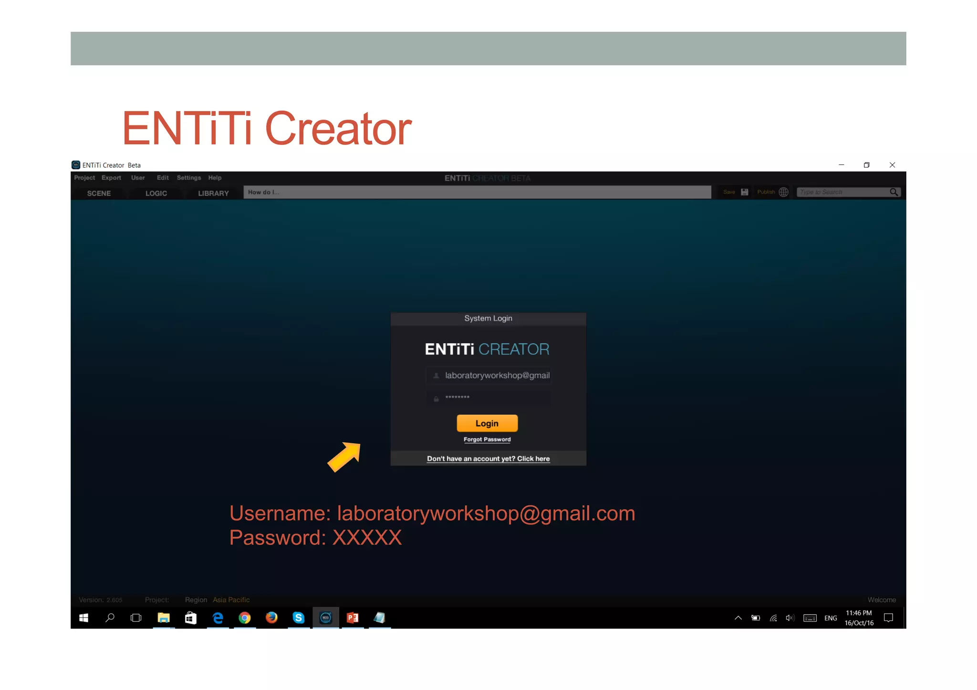The width and height of the screenshot is (977, 690).
Task: Open the notepad-like app next to PowerPoint
Action: (x=380, y=618)
